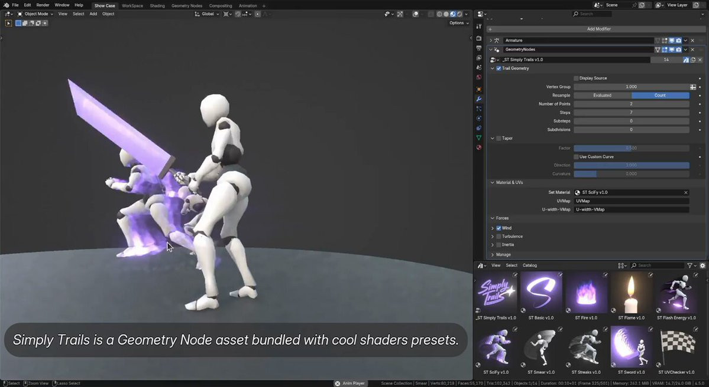Open the viewport Options dropdown
The width and height of the screenshot is (709, 387).
[x=458, y=23]
